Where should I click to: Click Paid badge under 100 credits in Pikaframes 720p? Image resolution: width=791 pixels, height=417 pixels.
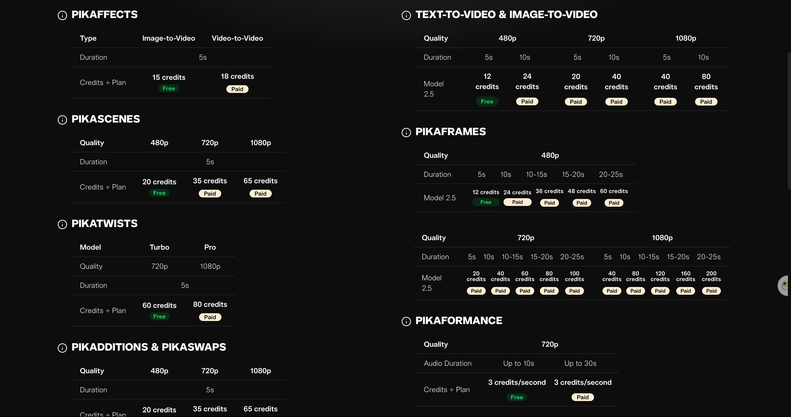pyautogui.click(x=574, y=291)
